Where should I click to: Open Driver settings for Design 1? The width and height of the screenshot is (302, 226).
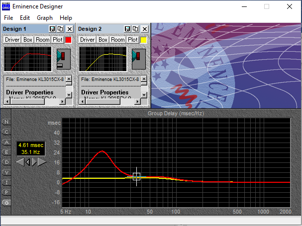coord(12,40)
